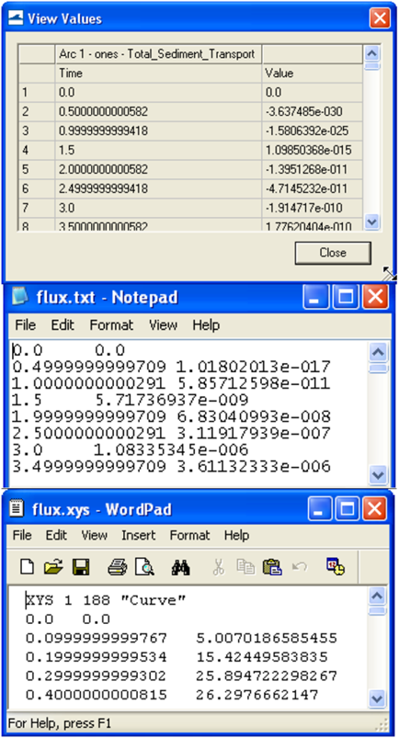Click the New document icon in WordPad
399x738 pixels.
(x=28, y=566)
